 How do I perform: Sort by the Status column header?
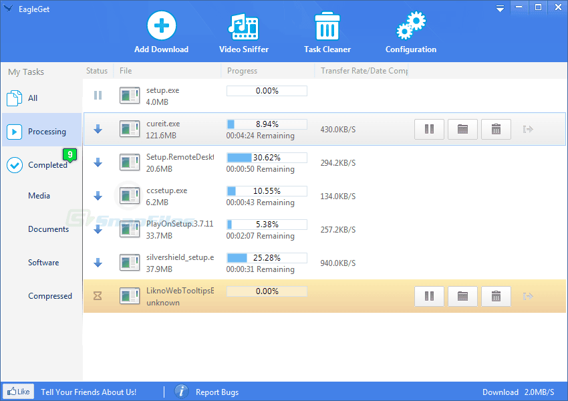(97, 71)
